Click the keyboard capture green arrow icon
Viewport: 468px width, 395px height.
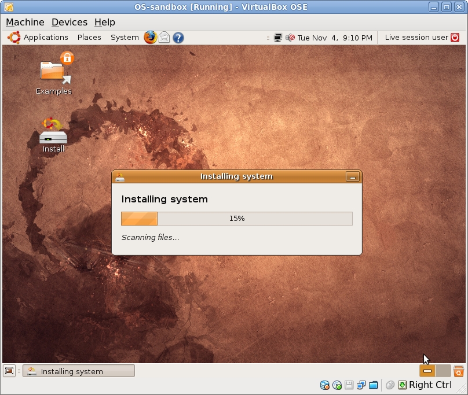[x=402, y=385]
